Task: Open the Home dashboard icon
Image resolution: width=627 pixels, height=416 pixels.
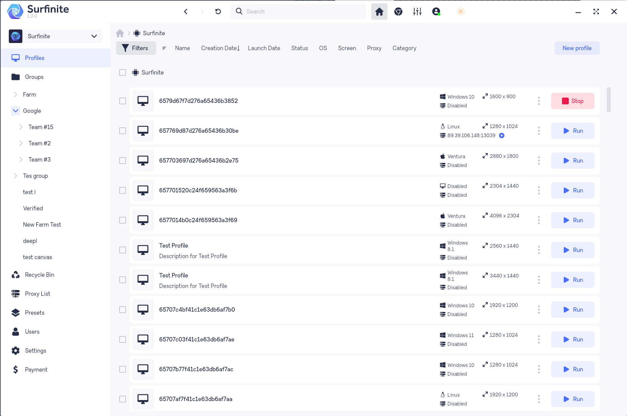Action: pyautogui.click(x=379, y=11)
